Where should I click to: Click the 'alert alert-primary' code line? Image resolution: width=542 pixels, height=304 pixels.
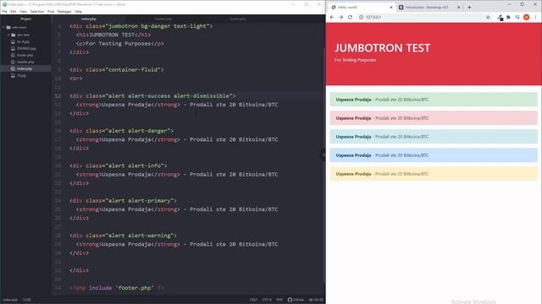click(x=123, y=201)
